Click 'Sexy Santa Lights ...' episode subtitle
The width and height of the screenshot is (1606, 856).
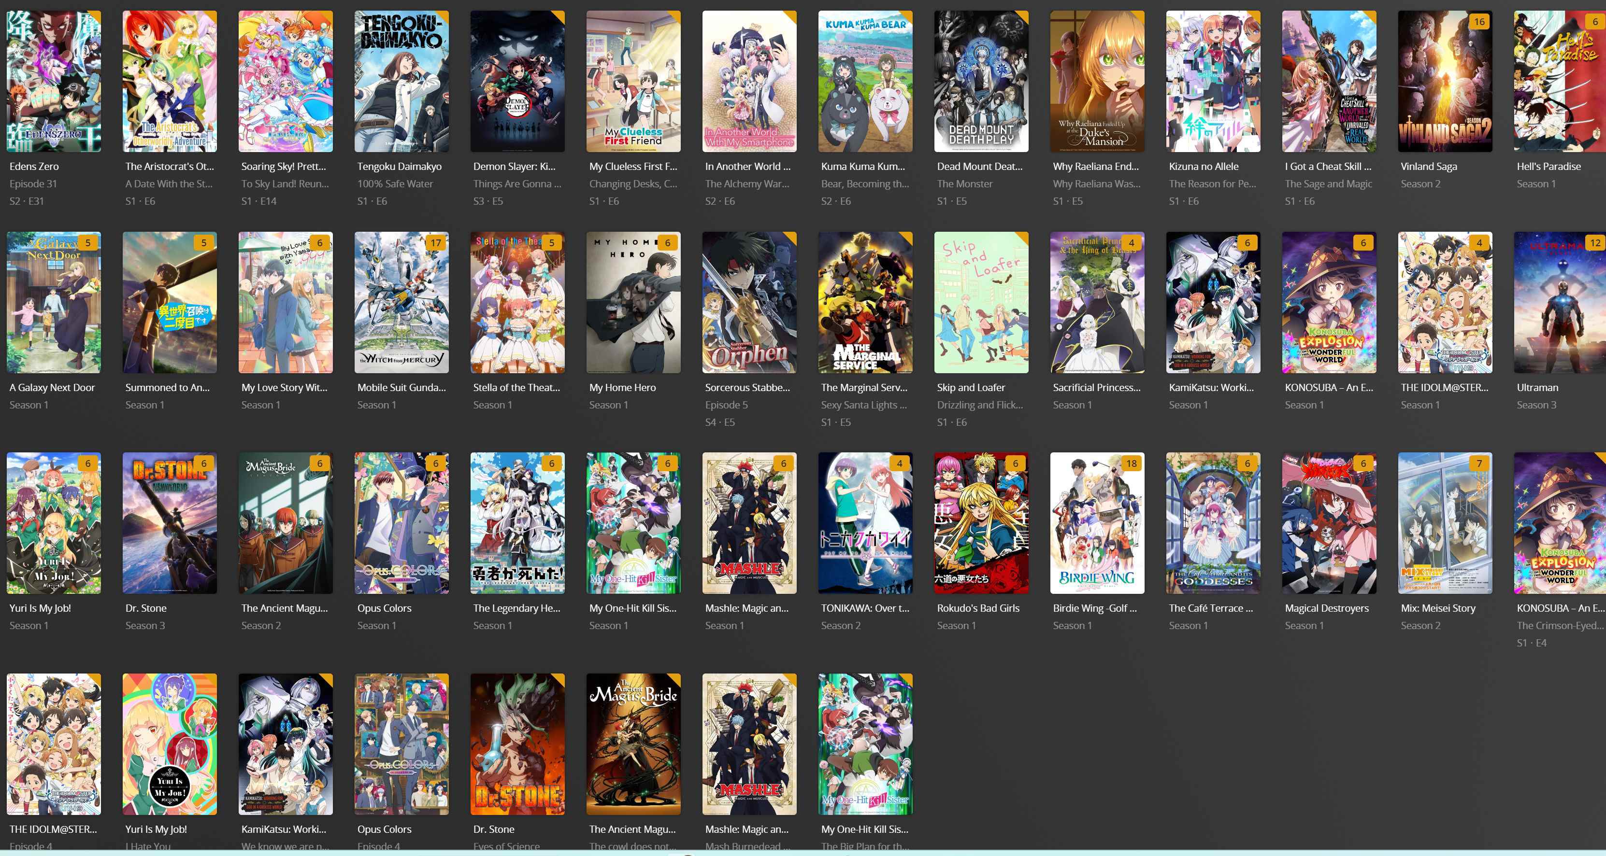tap(864, 405)
